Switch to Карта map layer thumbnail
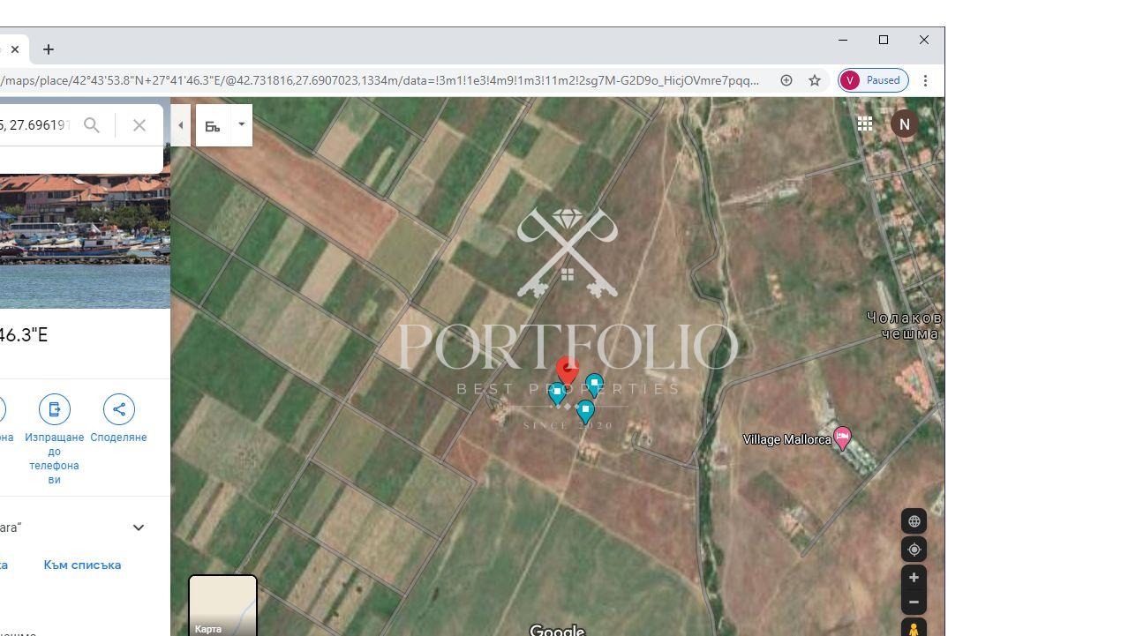The image size is (1136, 636). coord(223,606)
